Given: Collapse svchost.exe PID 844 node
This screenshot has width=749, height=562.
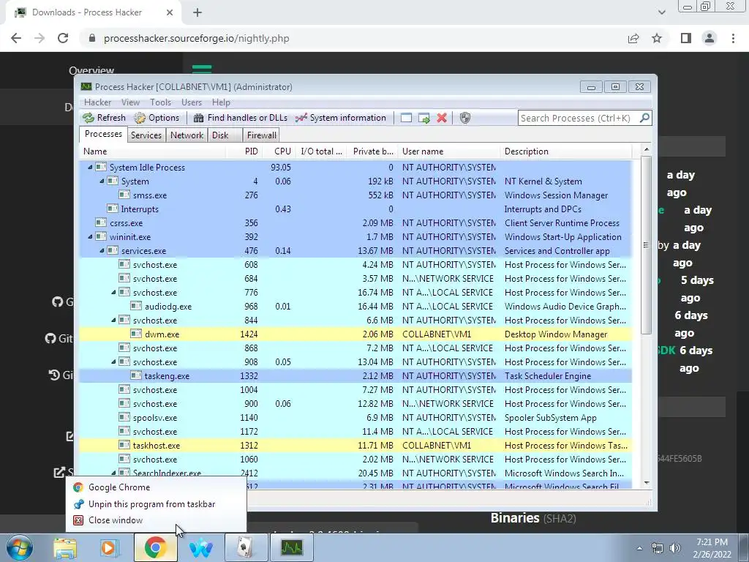Looking at the screenshot, I should click(113, 321).
